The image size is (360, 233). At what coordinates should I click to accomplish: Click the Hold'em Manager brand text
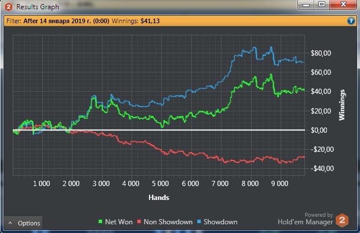click(306, 222)
